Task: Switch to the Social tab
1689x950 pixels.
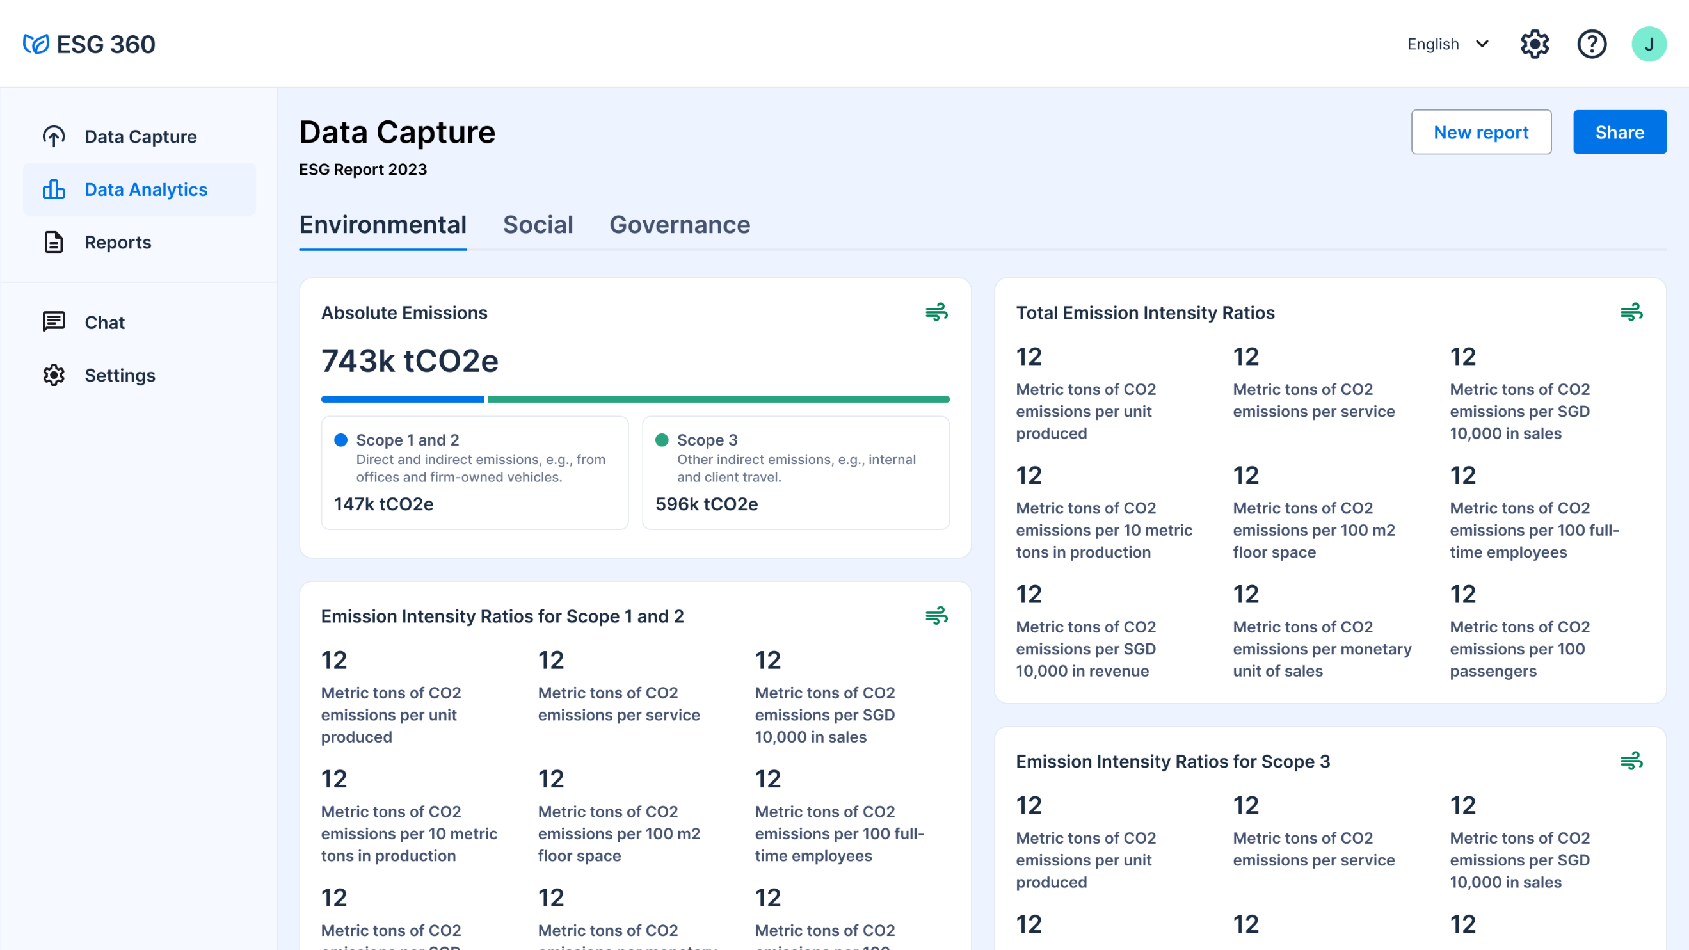Action: (538, 225)
